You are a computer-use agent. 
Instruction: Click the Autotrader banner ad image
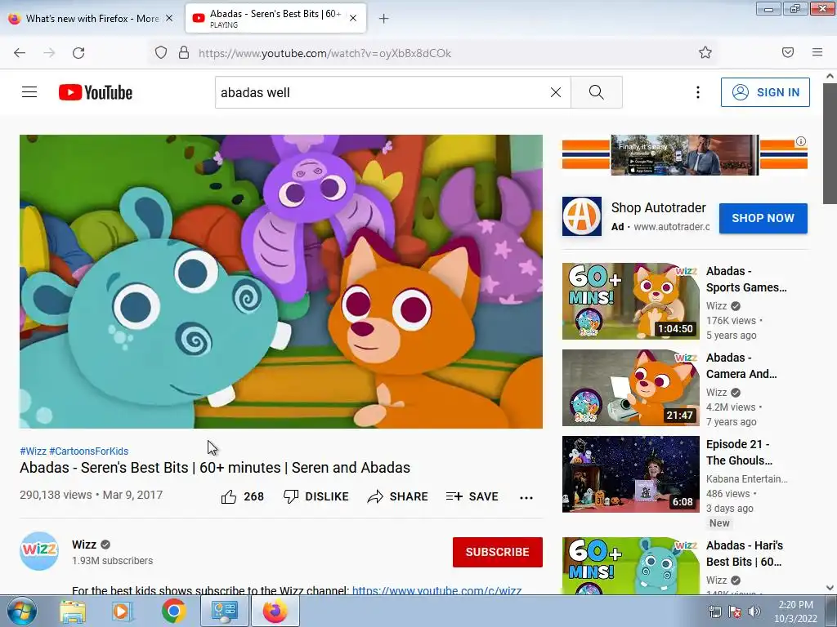(x=684, y=154)
